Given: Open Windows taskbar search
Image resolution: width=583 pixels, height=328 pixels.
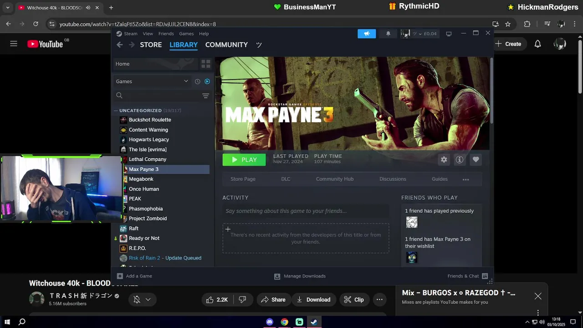Looking at the screenshot, I should click(x=22, y=322).
